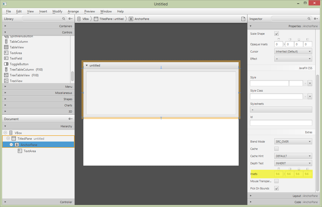Open the Preview menu
Image resolution: width=322 pixels, height=207 pixels.
tap(90, 11)
